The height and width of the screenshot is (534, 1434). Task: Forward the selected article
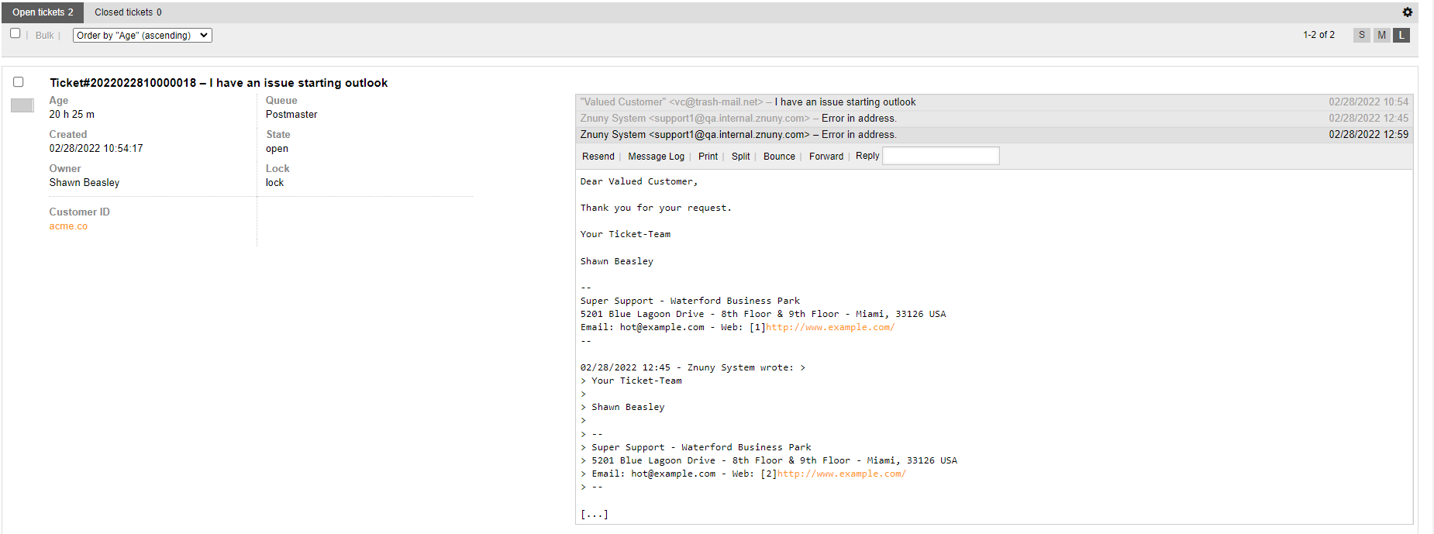(826, 157)
